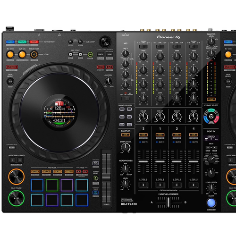Click the MASTER LEVEL knob

(x=211, y=42)
